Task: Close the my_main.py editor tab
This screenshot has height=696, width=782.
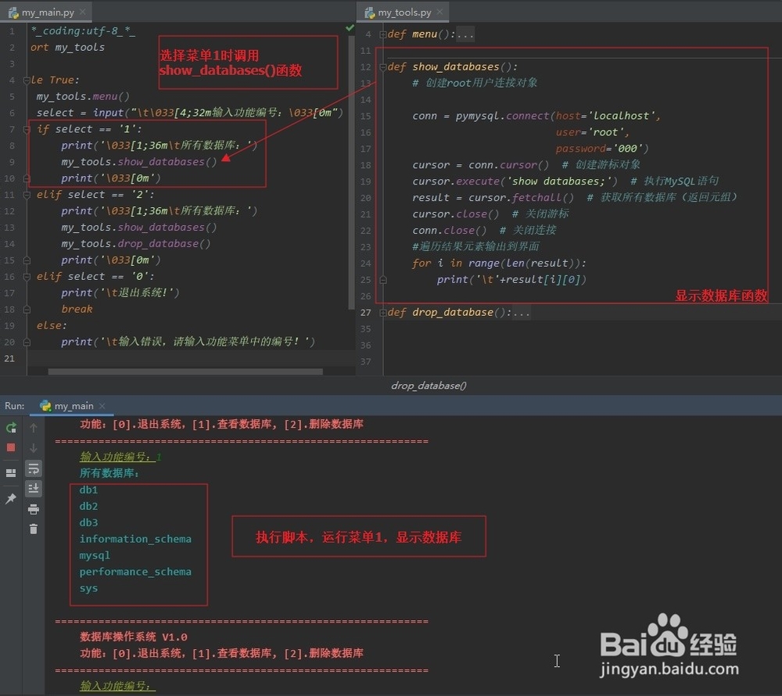Action: click(83, 12)
